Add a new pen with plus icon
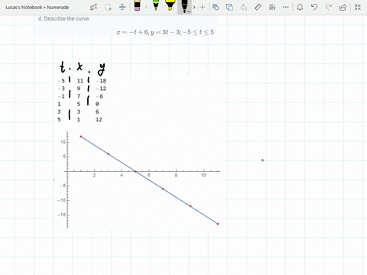This screenshot has height=275, width=367. [x=202, y=7]
